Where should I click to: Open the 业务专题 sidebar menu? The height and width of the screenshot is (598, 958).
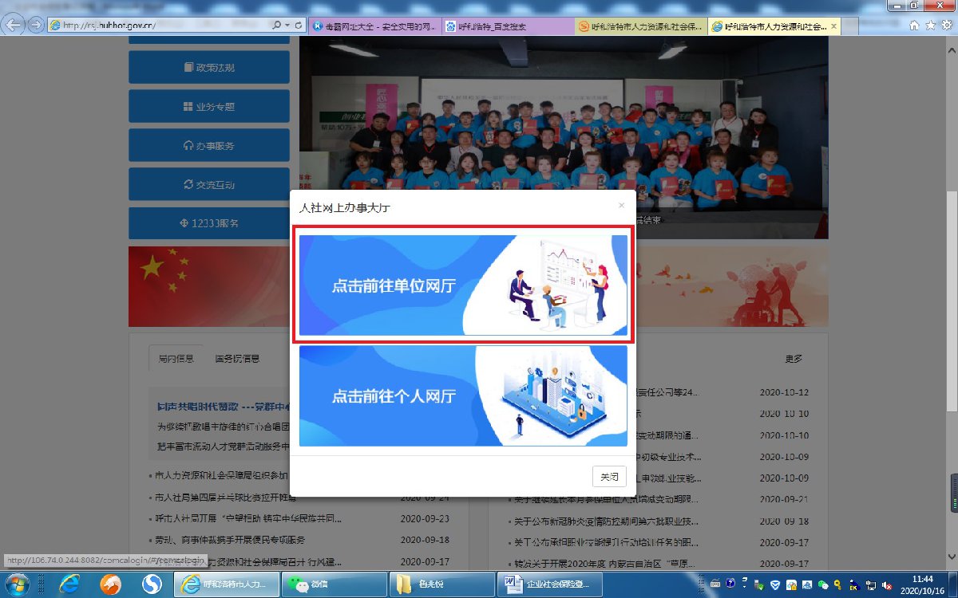click(209, 106)
